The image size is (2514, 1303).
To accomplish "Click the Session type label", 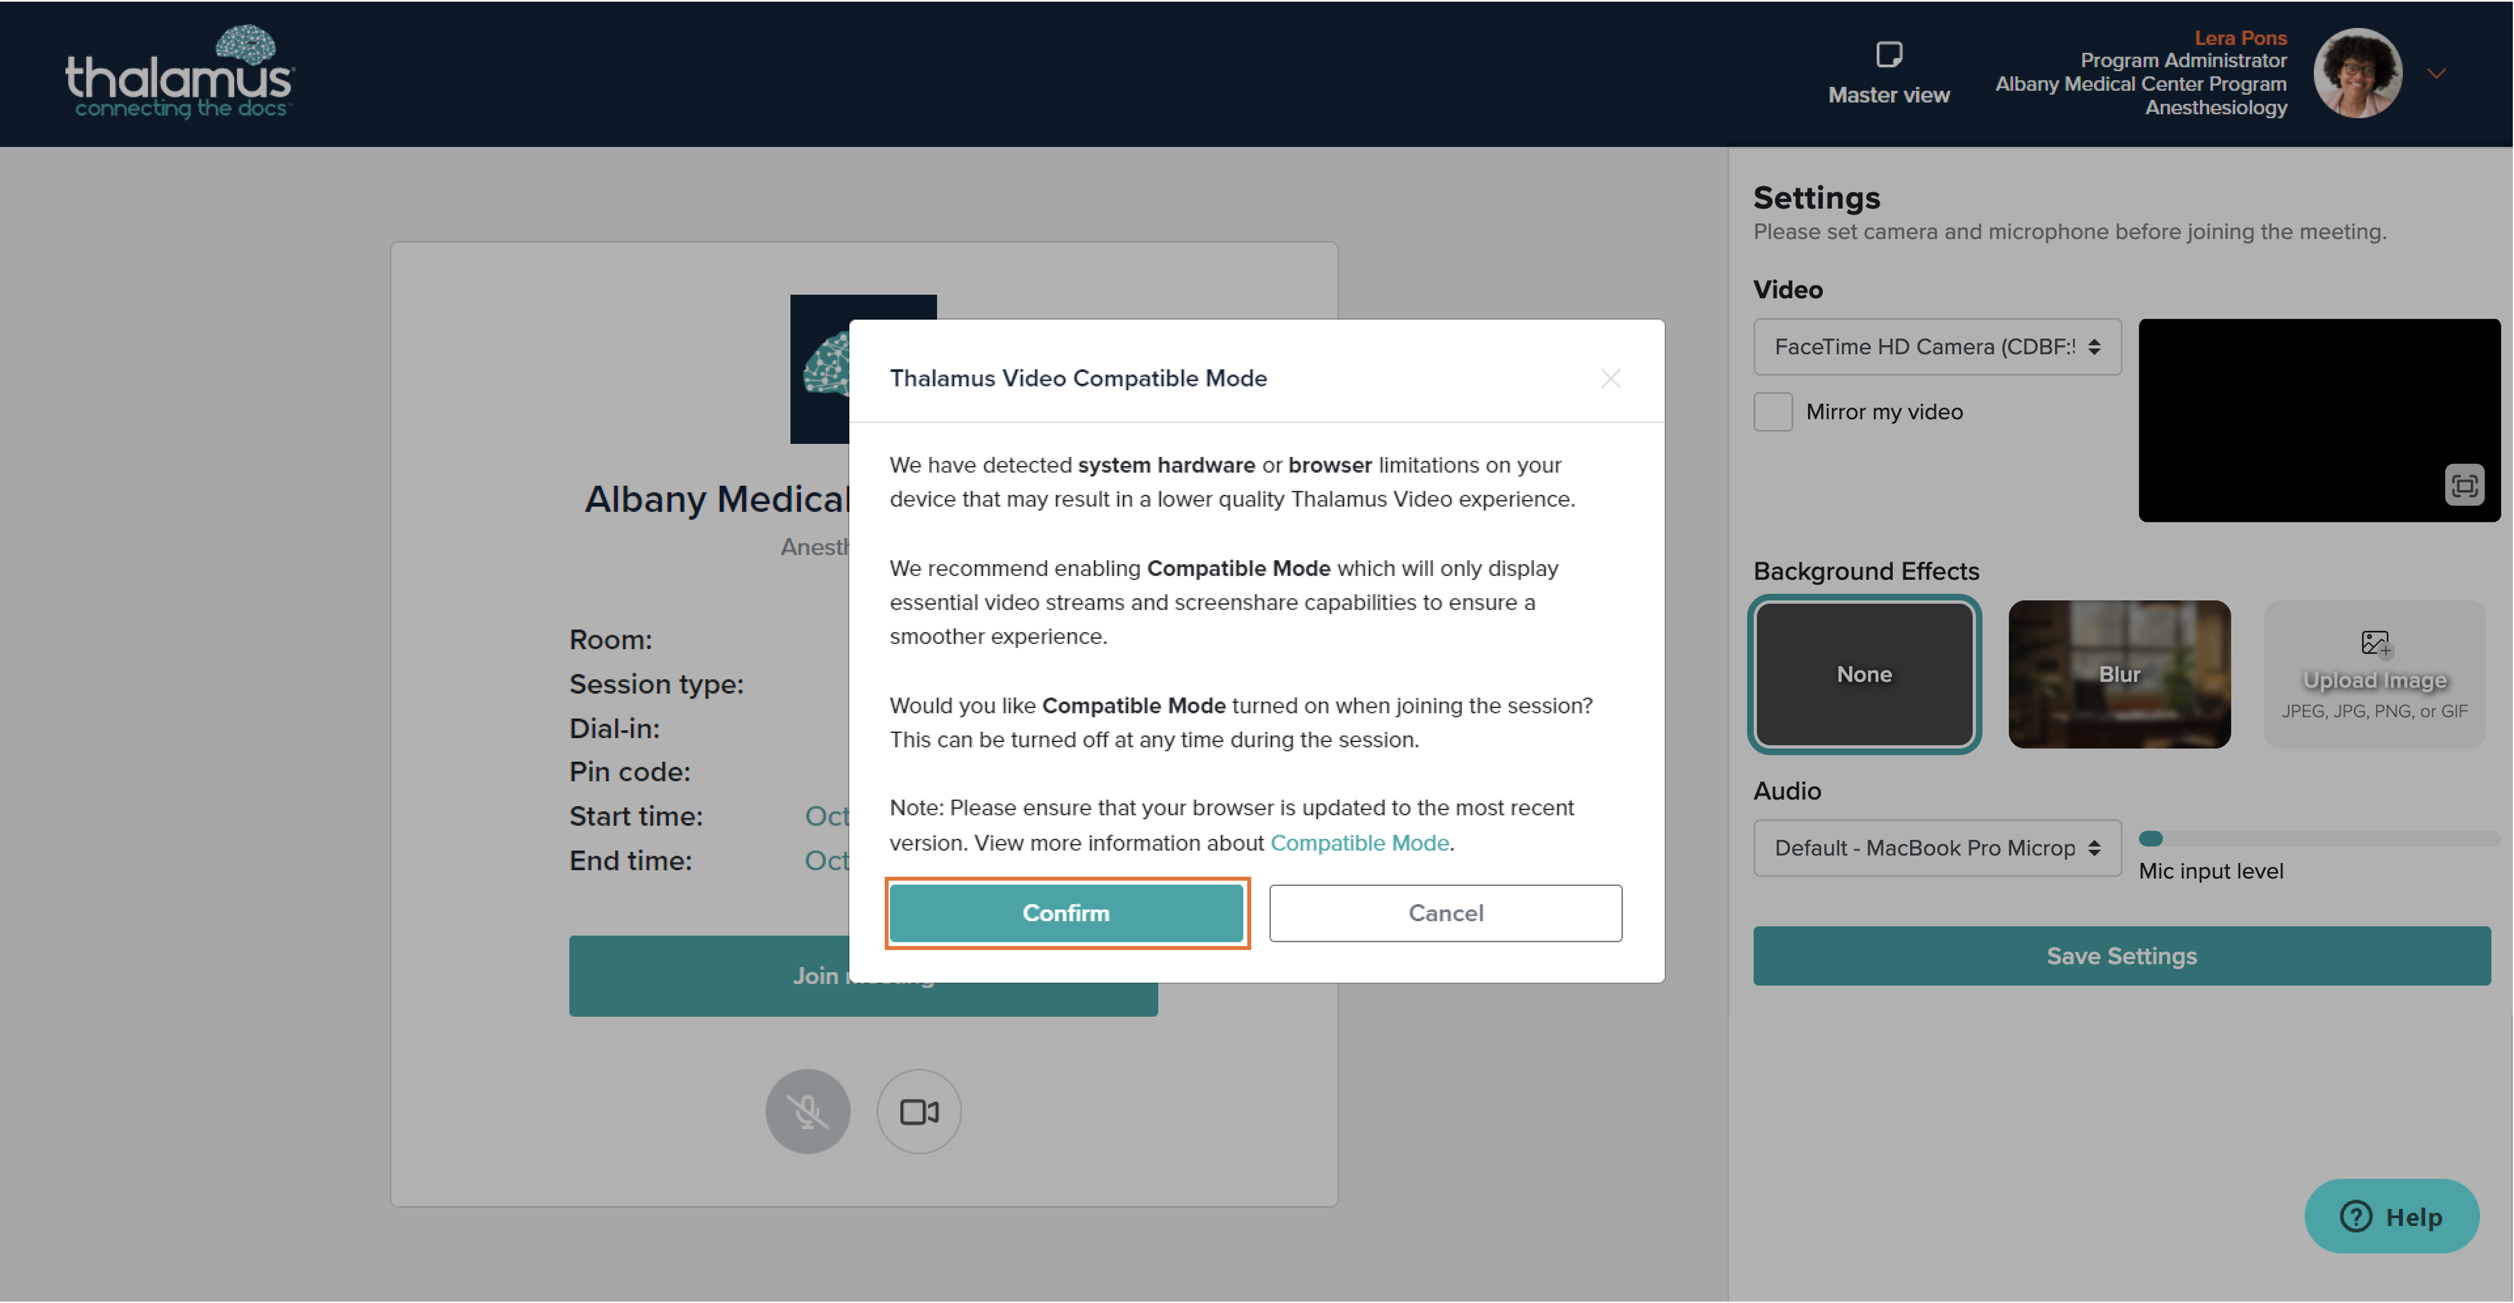I will point(657,684).
